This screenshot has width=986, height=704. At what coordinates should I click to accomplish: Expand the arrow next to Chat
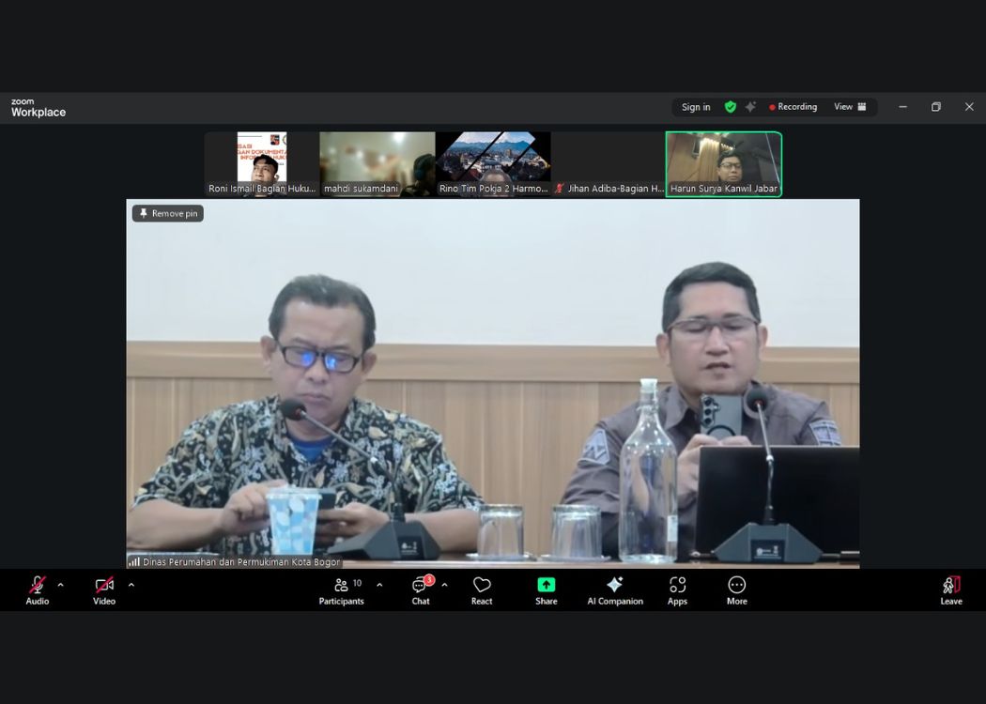coord(444,585)
